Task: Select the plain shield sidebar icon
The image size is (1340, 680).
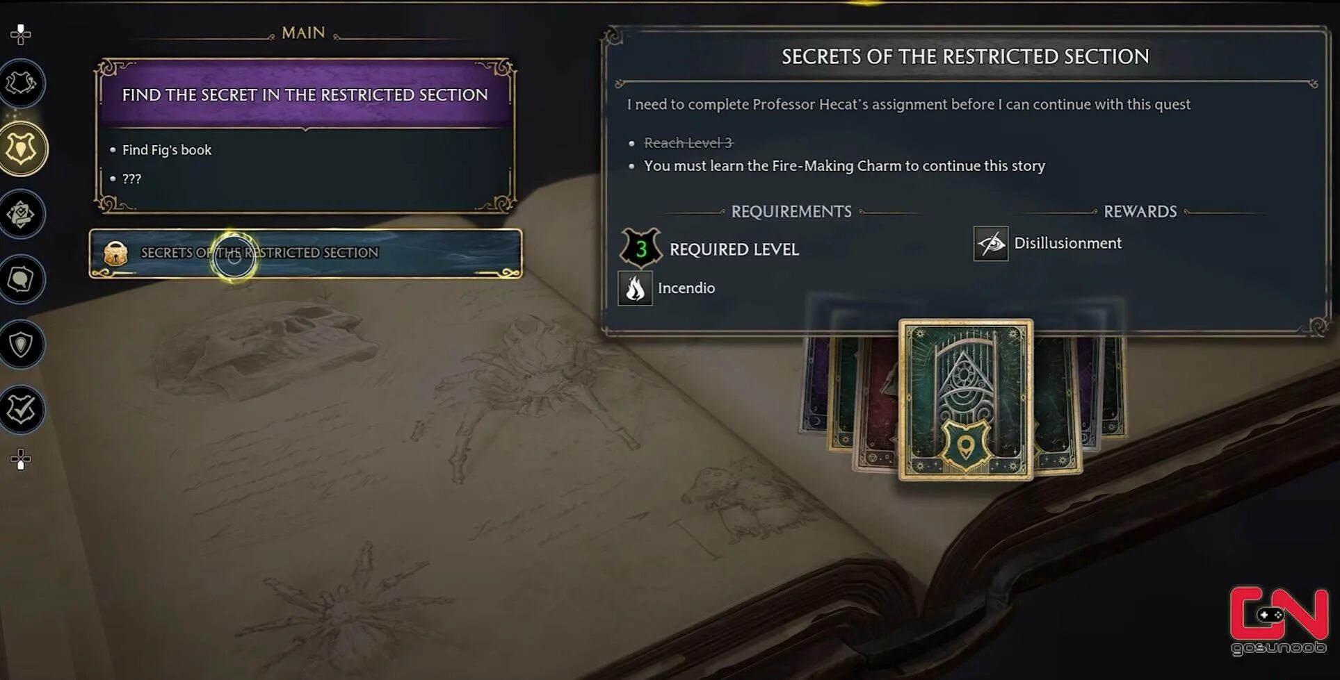Action: point(22,345)
